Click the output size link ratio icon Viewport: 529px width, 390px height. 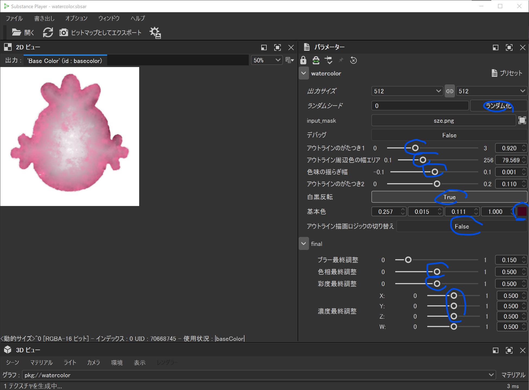coord(450,91)
